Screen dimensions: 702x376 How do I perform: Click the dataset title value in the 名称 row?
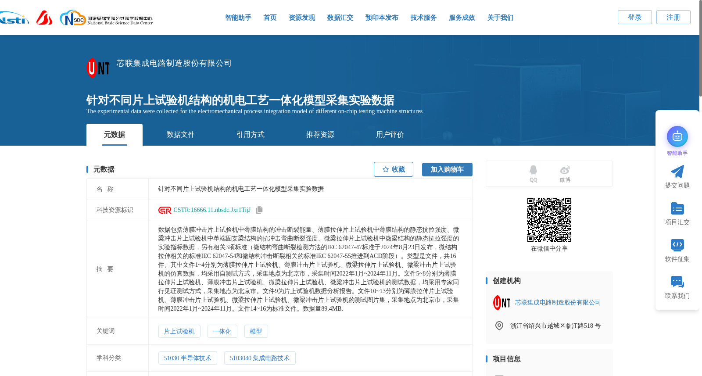[x=241, y=189]
